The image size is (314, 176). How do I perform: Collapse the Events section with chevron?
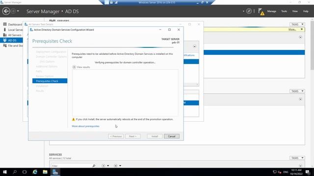(x=300, y=99)
